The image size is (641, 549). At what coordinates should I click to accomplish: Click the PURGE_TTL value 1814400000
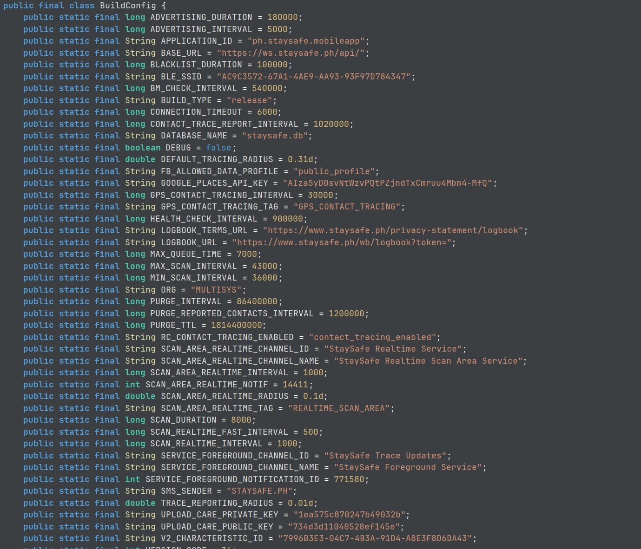237,325
